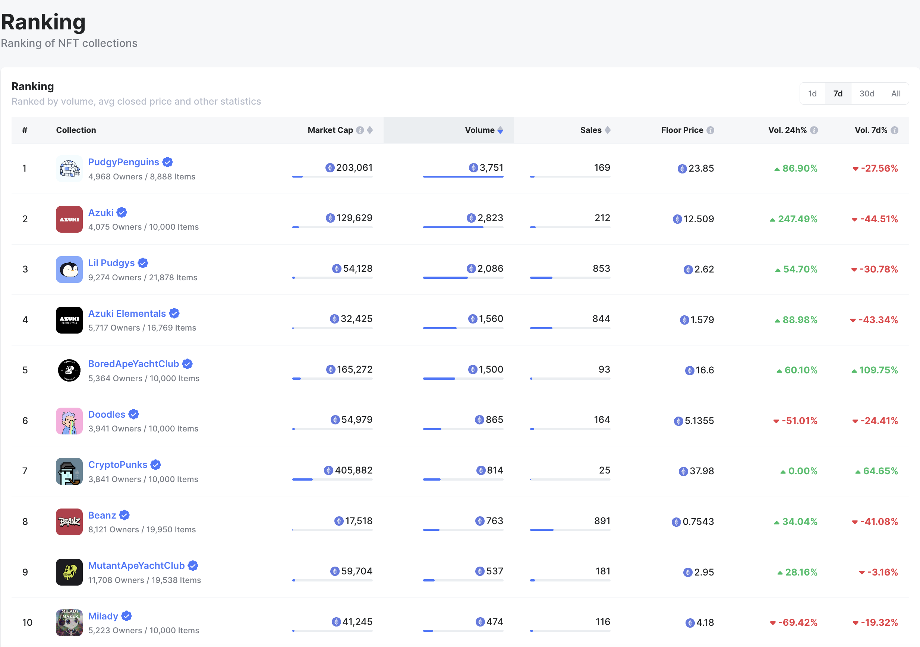Select the All time range tab
The width and height of the screenshot is (920, 647).
pyautogui.click(x=895, y=94)
